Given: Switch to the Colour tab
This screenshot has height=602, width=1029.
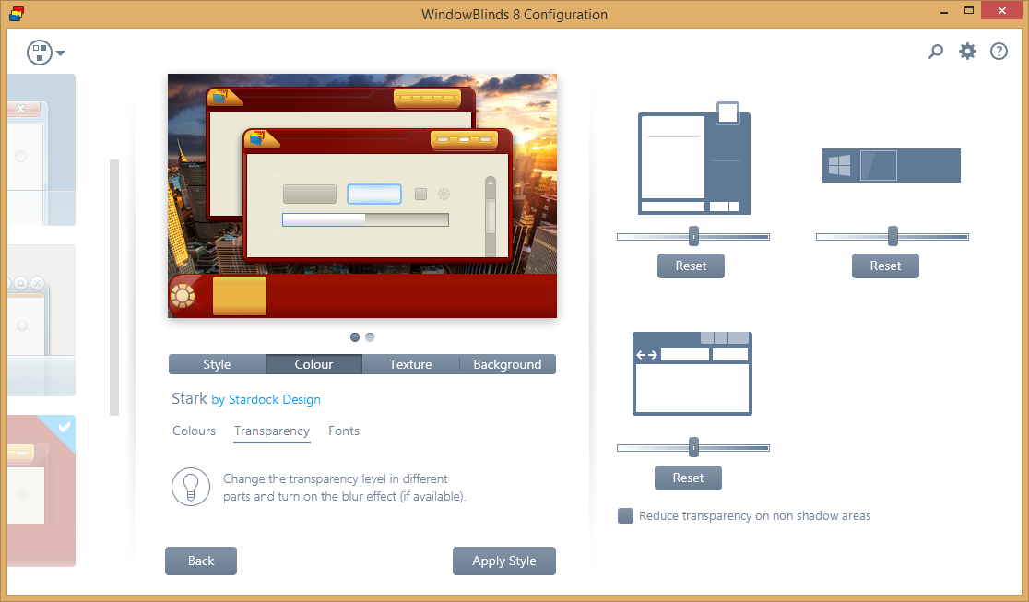Looking at the screenshot, I should pos(313,364).
